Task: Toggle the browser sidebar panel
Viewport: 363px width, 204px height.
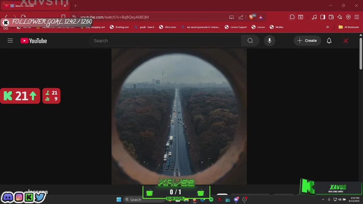Action: 323,17
